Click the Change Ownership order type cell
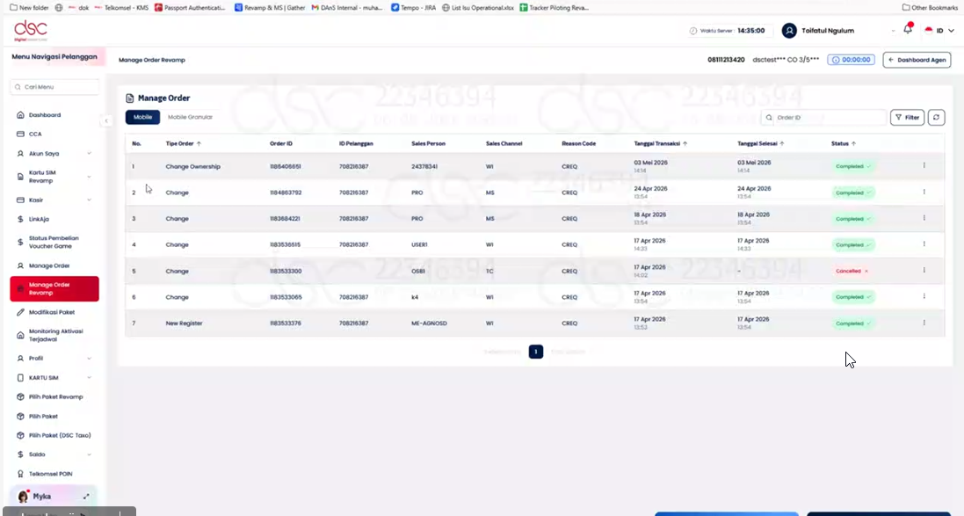Viewport: 964px width, 516px height. point(192,167)
